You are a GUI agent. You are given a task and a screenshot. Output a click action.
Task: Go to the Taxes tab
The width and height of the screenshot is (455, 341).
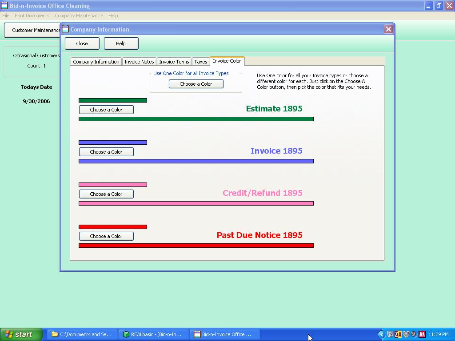200,62
